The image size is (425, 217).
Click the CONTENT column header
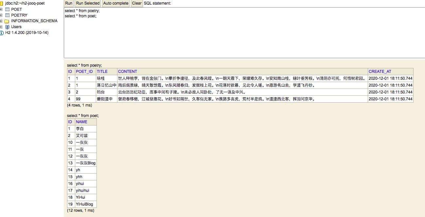coord(128,72)
